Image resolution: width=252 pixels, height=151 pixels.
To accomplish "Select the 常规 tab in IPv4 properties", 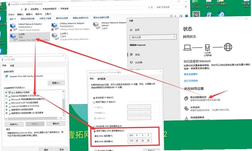I will (92, 78).
